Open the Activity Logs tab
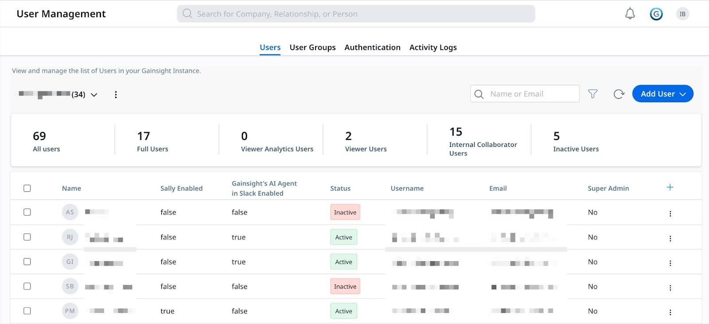This screenshot has width=709, height=324. 433,47
